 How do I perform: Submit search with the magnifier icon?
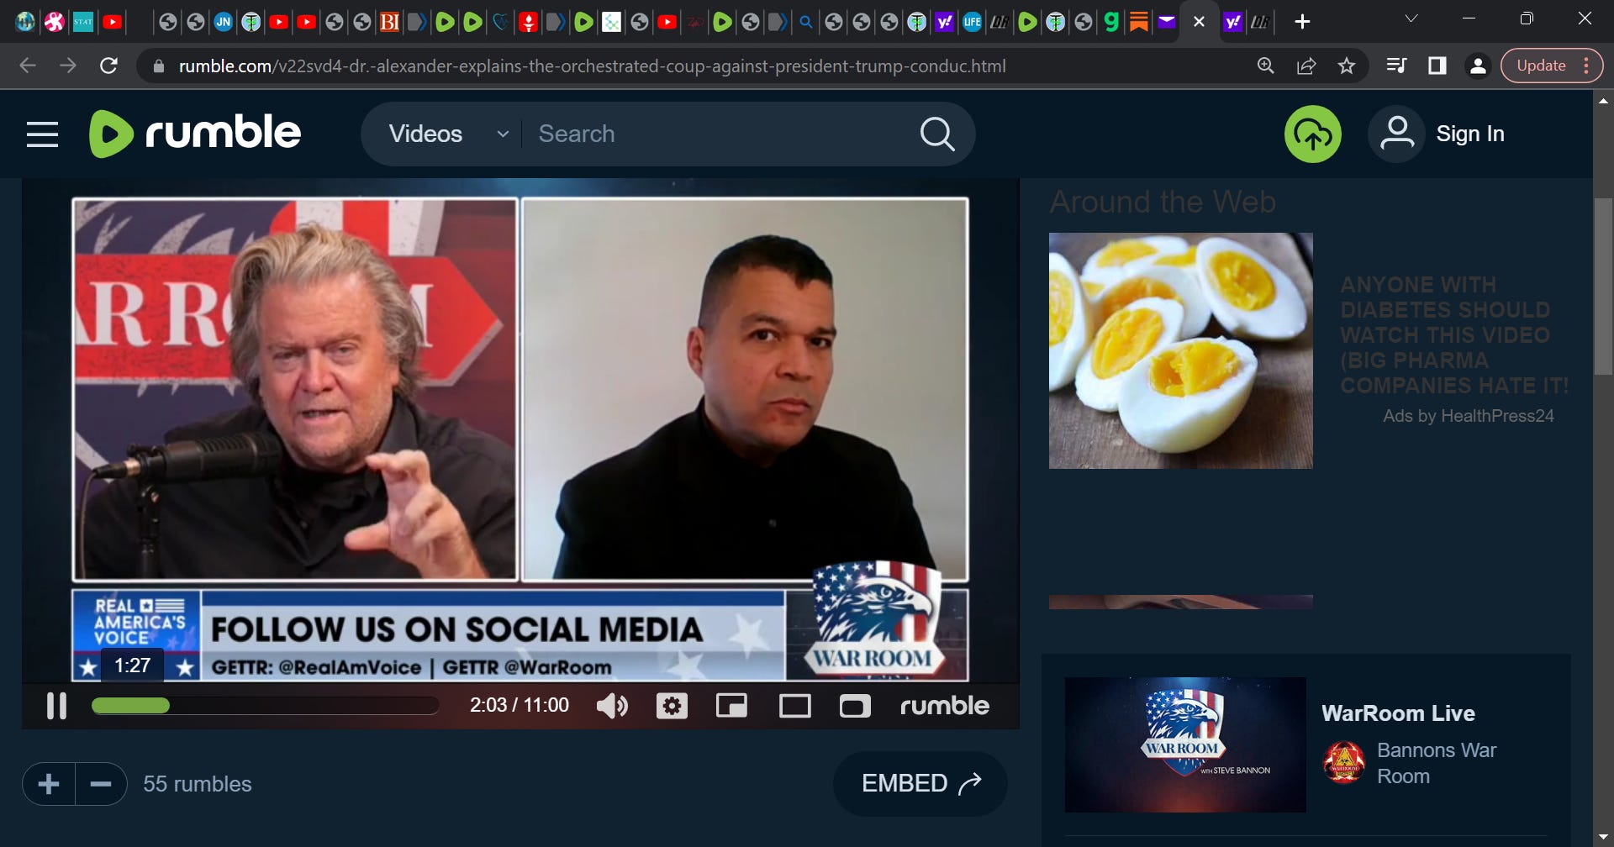[937, 134]
